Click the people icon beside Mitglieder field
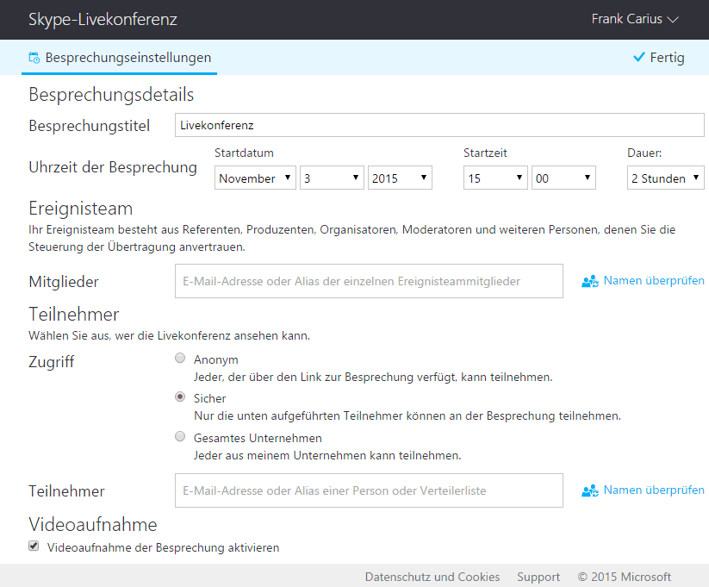 [x=589, y=282]
